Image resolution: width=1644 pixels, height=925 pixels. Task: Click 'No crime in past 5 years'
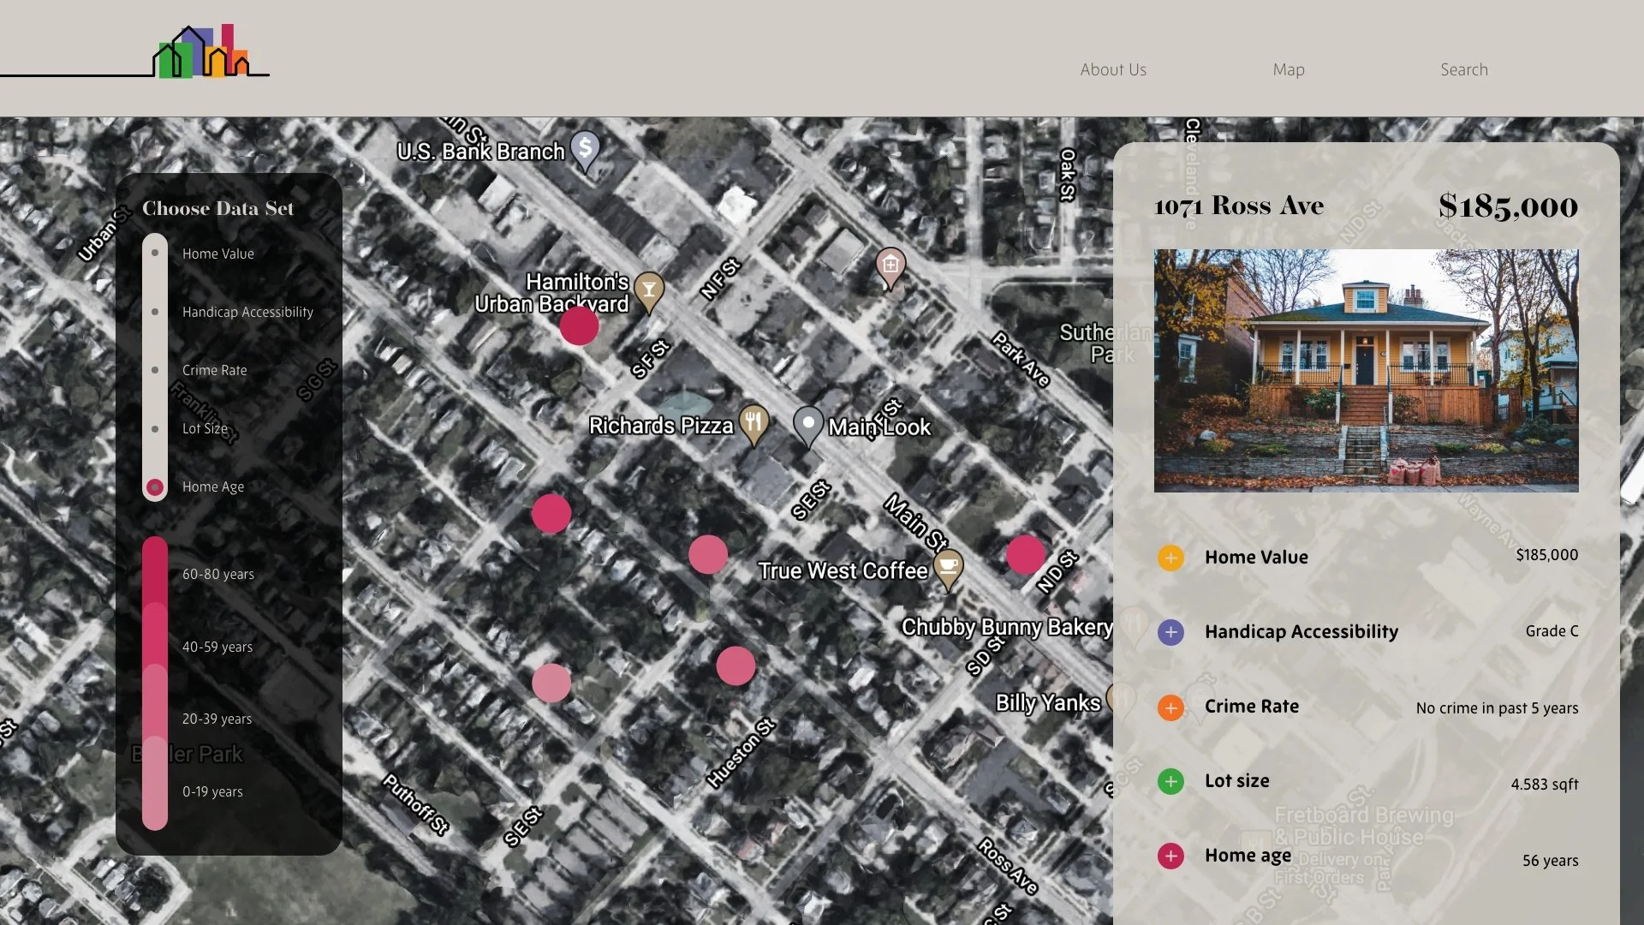(1497, 708)
